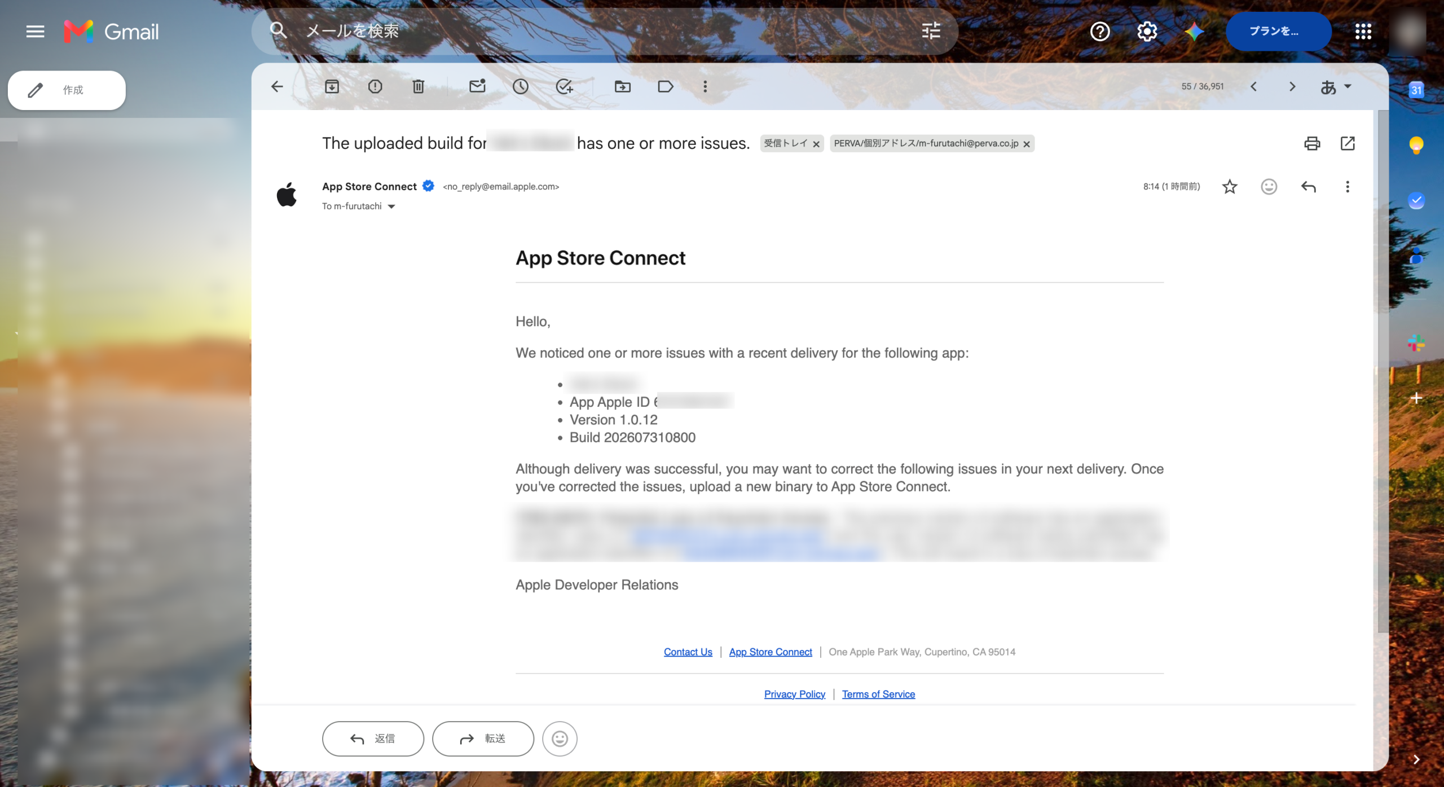Open the Contact Us link
The height and width of the screenshot is (787, 1444).
point(688,652)
